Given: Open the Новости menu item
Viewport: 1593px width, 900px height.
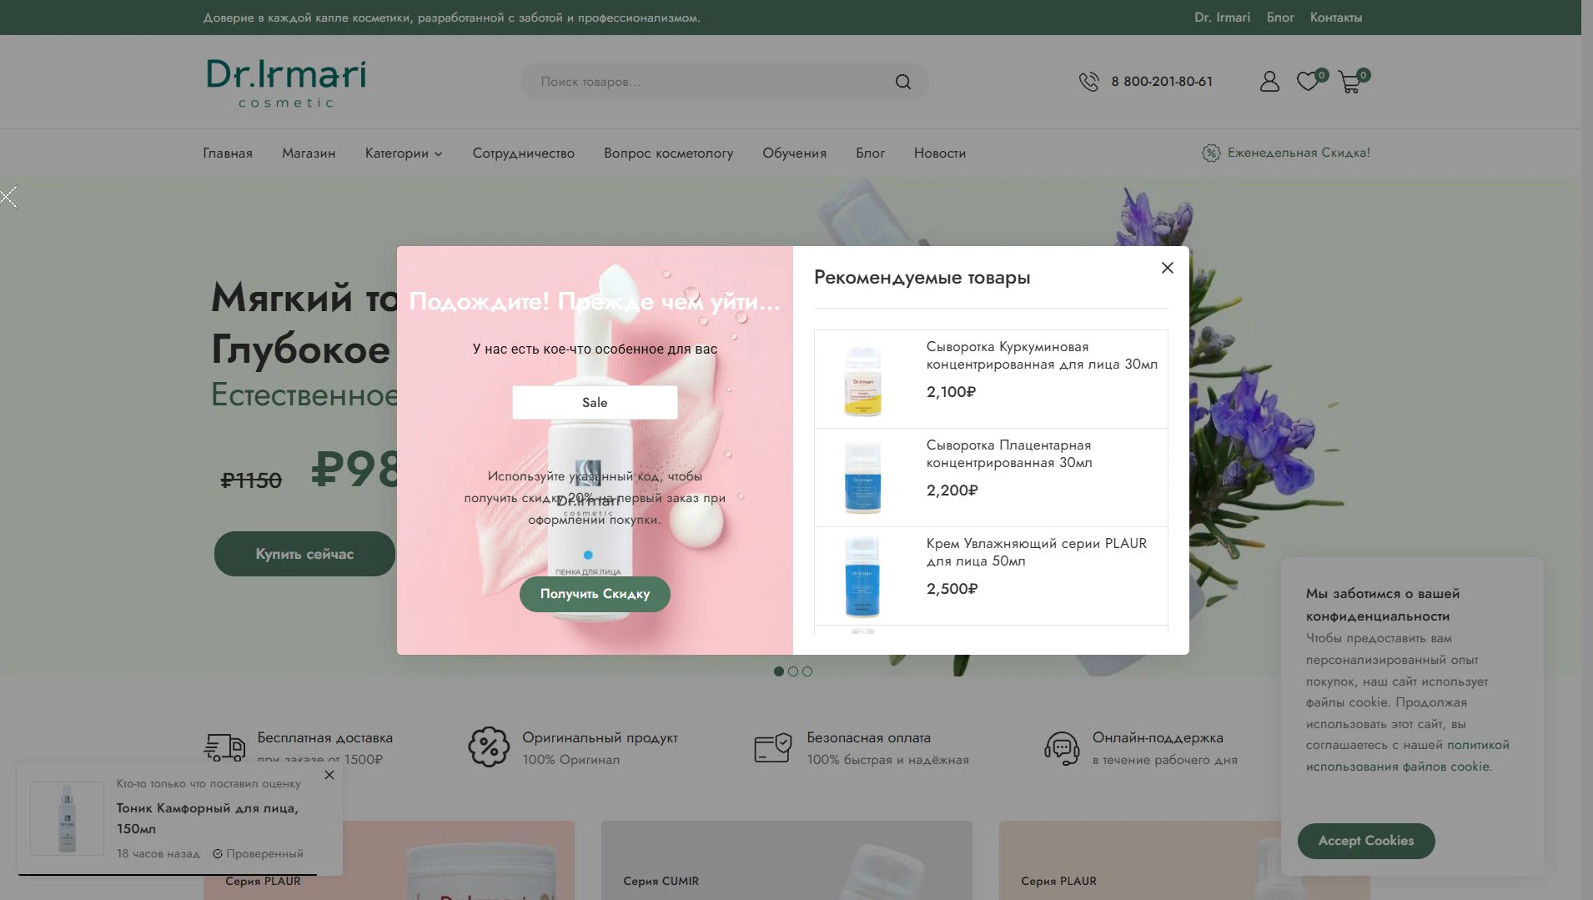Looking at the screenshot, I should click(x=940, y=153).
